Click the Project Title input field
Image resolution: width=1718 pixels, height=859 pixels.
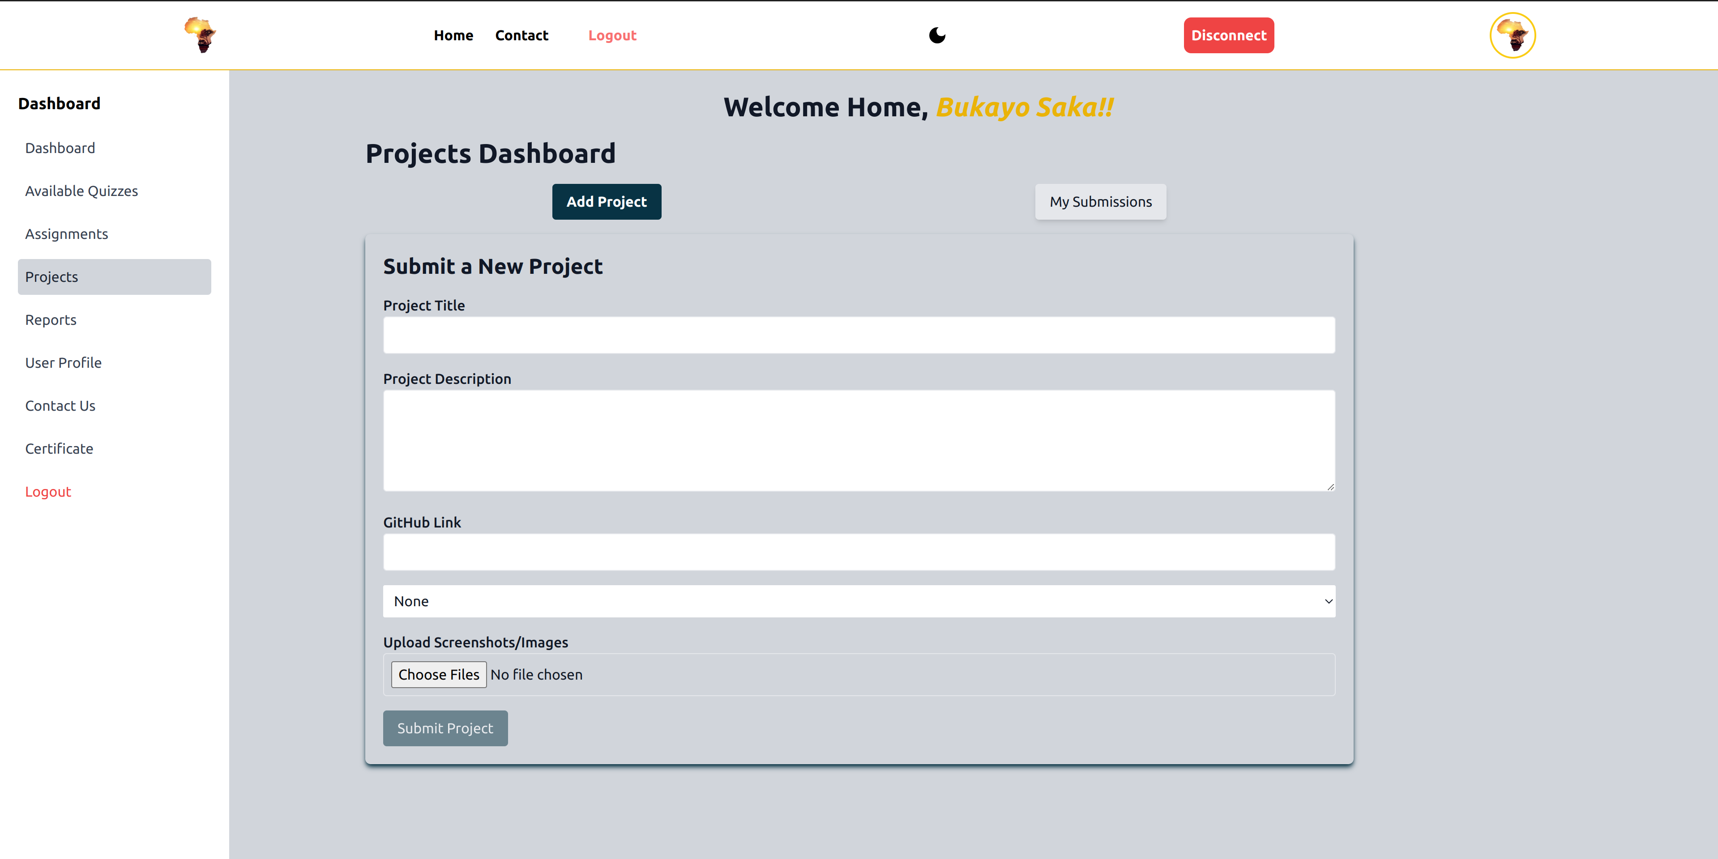coord(859,335)
